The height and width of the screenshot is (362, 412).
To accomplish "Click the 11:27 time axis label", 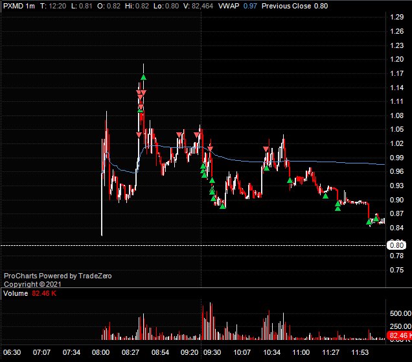I will click(330, 352).
